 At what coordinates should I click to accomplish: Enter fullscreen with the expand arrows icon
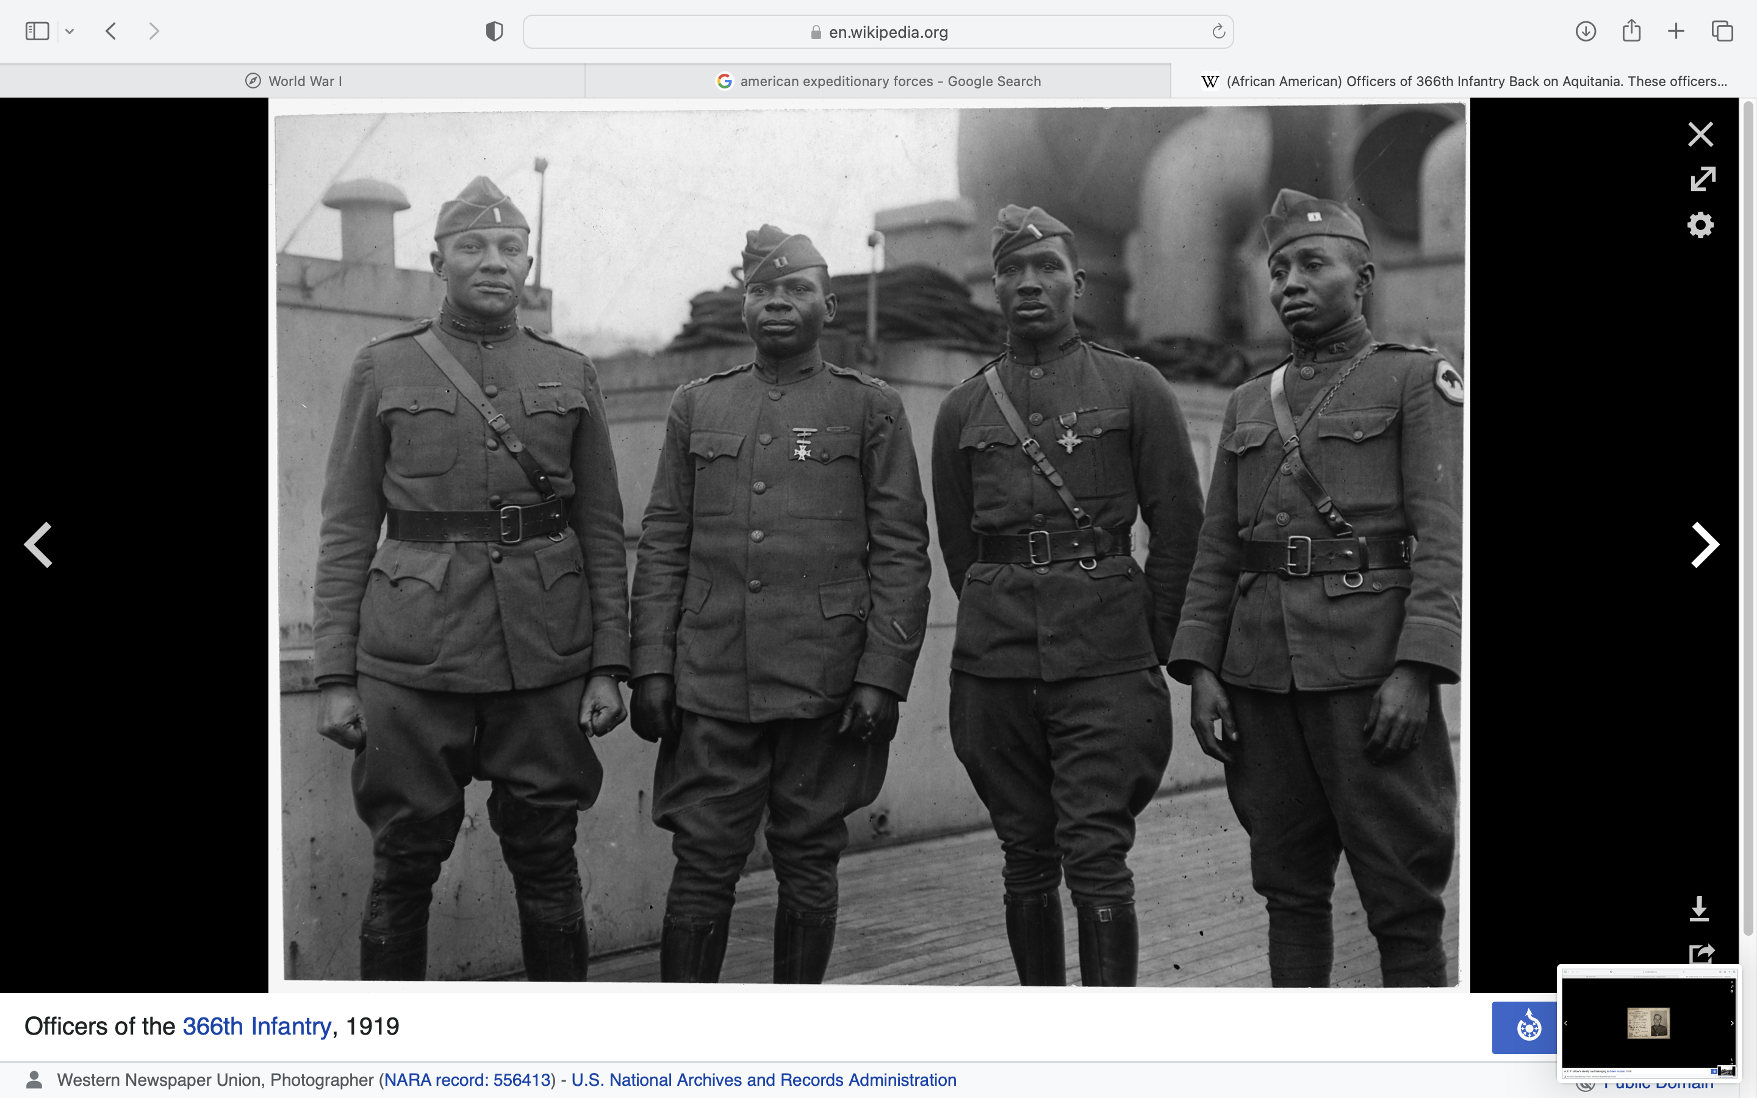[x=1702, y=179]
